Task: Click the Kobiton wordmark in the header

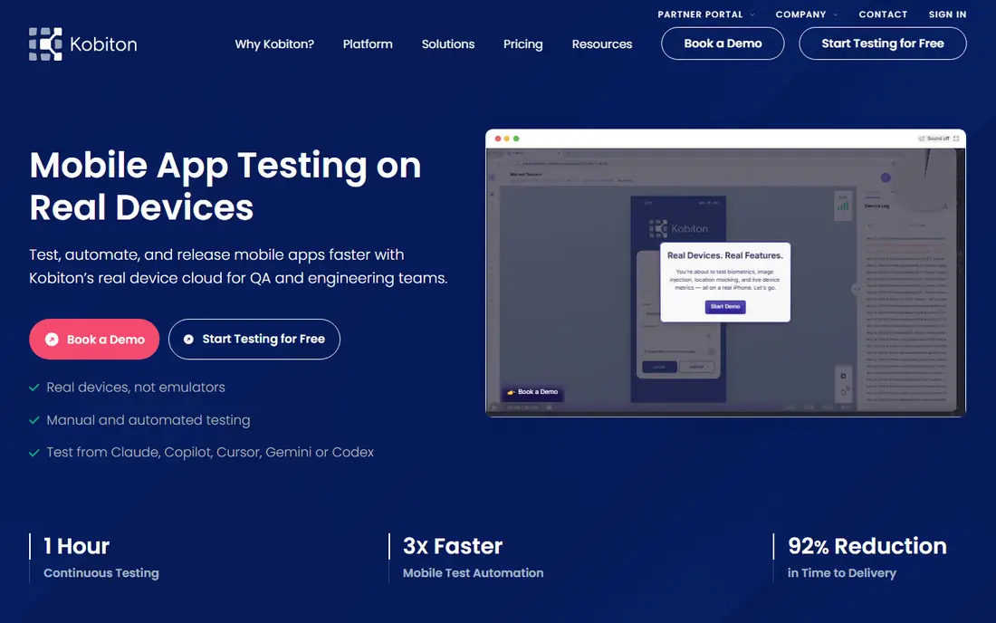Action: click(x=103, y=44)
